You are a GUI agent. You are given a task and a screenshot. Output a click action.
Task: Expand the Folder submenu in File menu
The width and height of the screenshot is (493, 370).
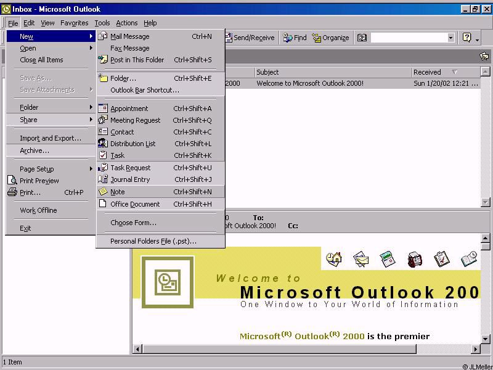point(51,107)
